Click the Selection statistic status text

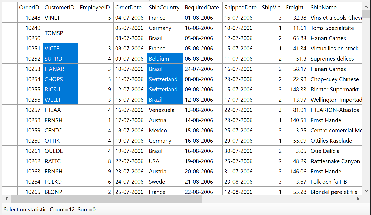pyautogui.click(x=50, y=210)
